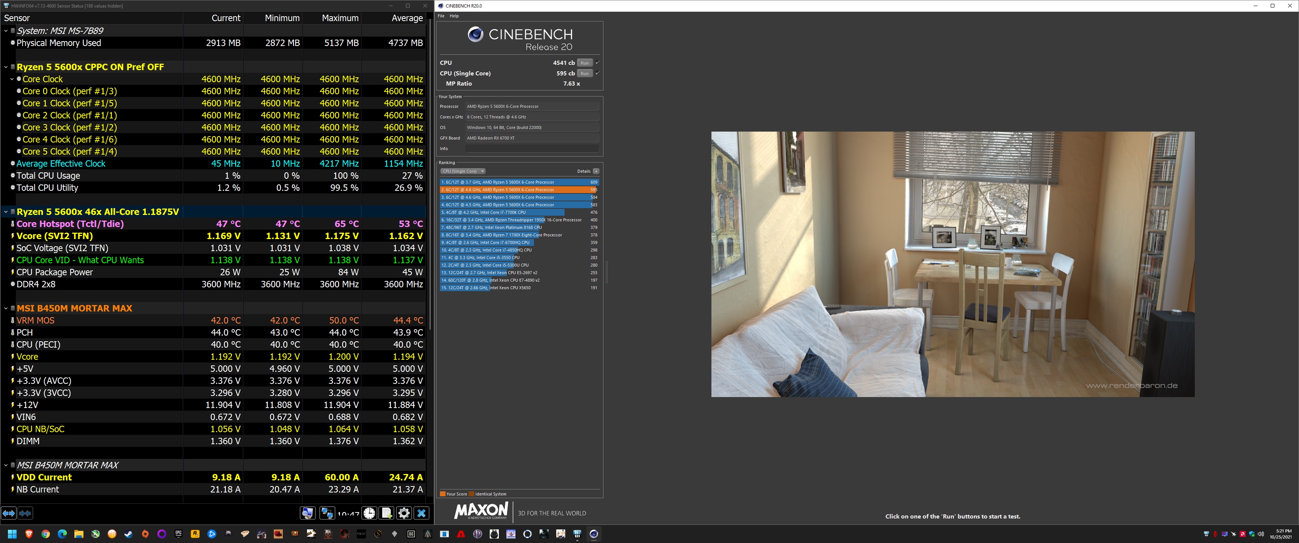The image size is (1299, 543).
Task: Select the VRM MOS temperature row
Action: [213, 321]
